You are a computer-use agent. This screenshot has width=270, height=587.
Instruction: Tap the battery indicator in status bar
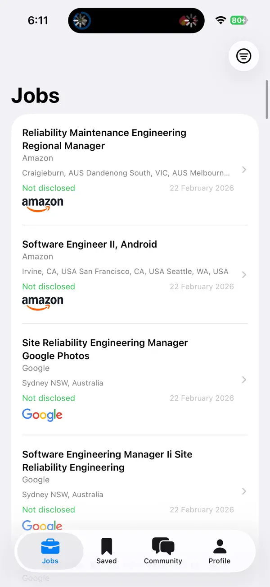239,20
